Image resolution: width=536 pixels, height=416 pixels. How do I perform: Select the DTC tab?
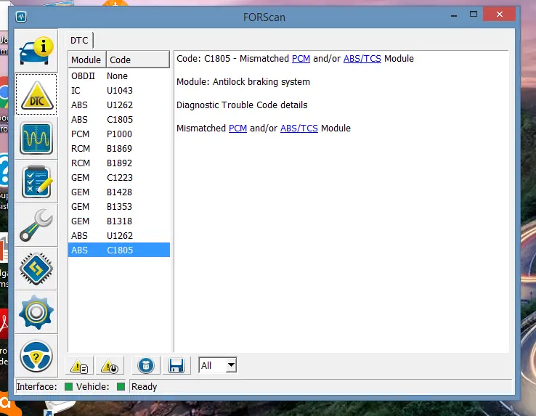tap(79, 41)
